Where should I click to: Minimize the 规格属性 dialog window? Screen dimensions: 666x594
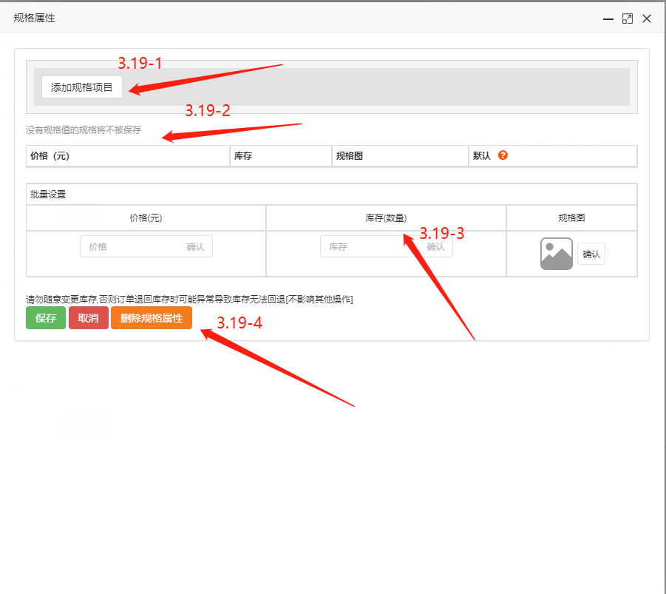pos(608,18)
